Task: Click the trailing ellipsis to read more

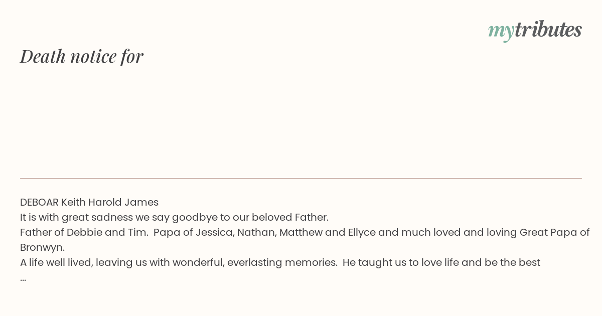Action: tap(23, 278)
